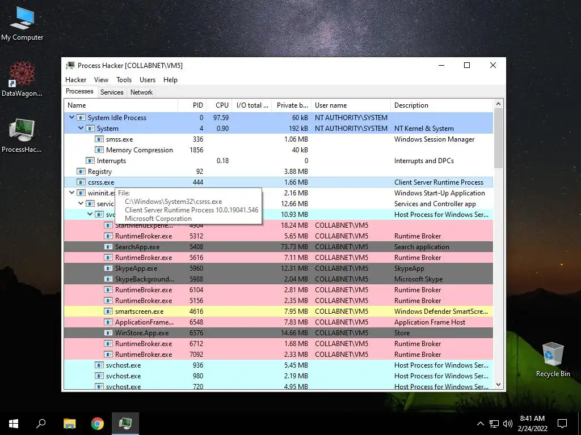This screenshot has height=435, width=581.
Task: Open File Explorer from the taskbar
Action: pyautogui.click(x=69, y=424)
